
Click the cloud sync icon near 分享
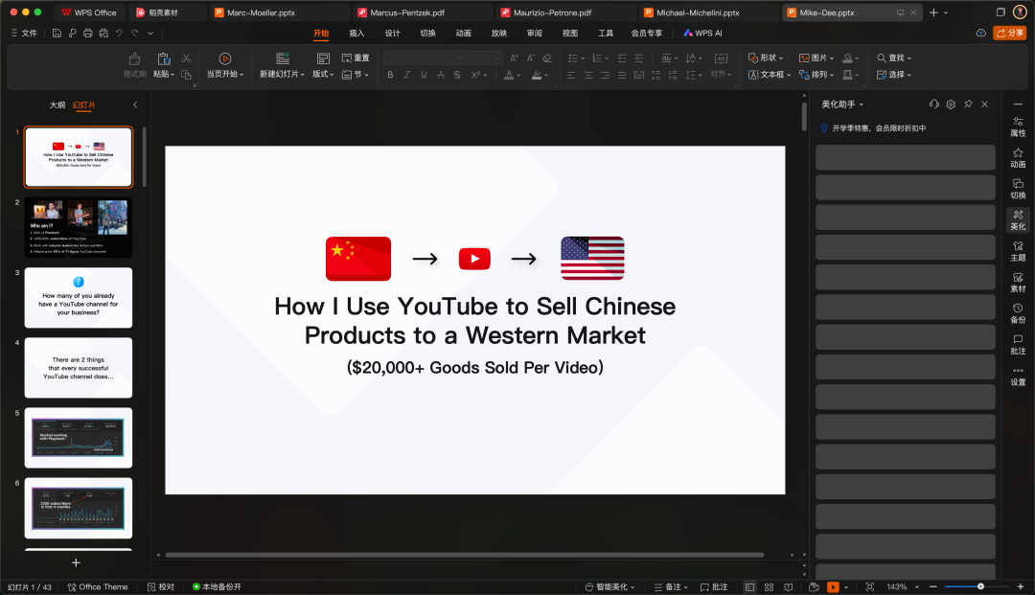coord(981,33)
